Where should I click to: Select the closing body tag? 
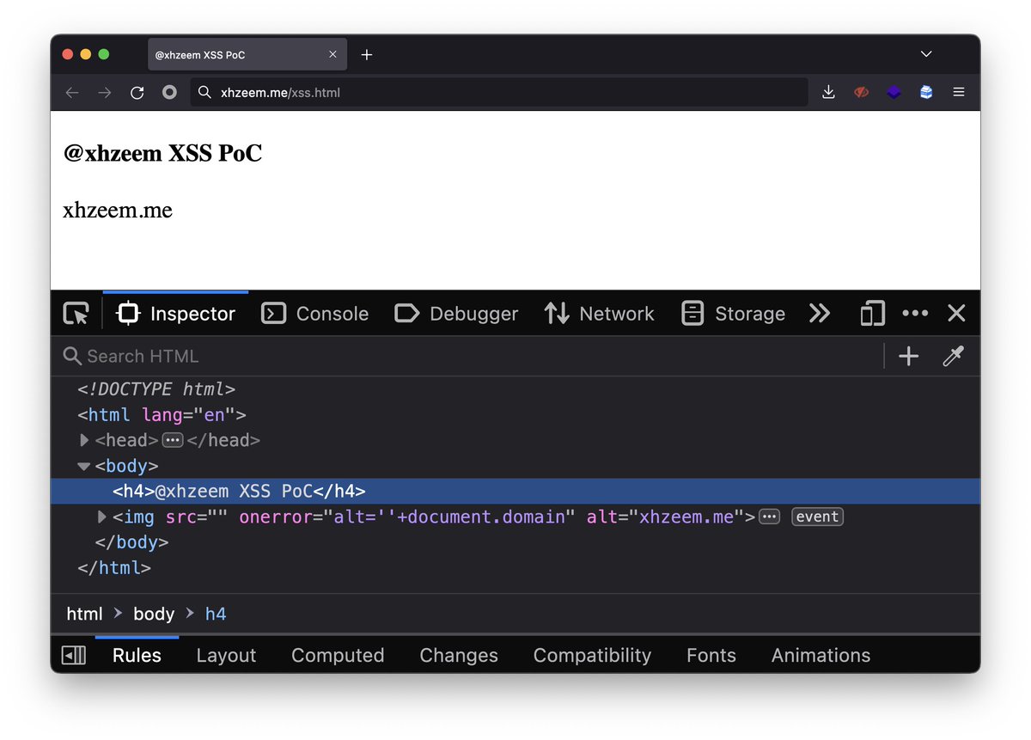131,542
